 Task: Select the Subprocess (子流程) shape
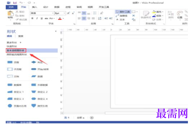[x=15, y=69]
